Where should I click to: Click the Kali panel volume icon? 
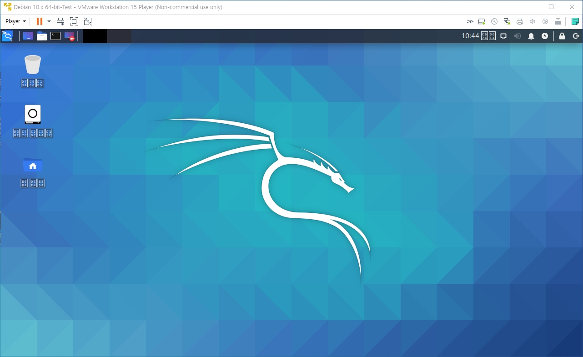(x=517, y=36)
